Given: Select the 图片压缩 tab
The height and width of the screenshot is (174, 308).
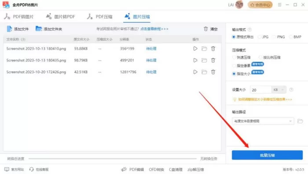Looking at the screenshot, I should point(137,17).
